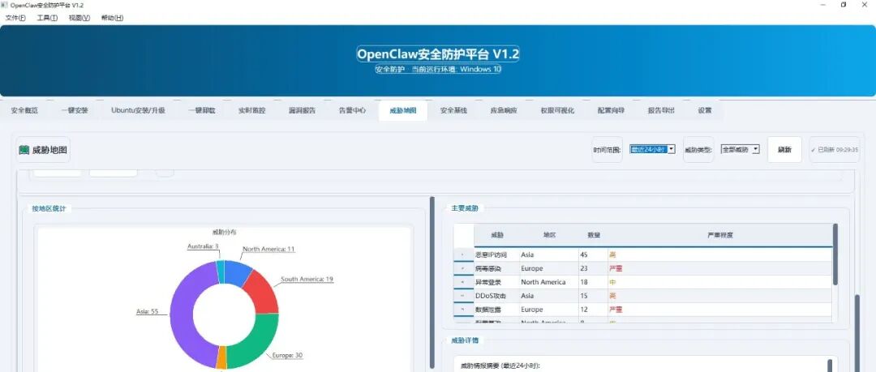Click the 已刷新 09:29:35 status label
The height and width of the screenshot is (372, 876).
(x=834, y=150)
